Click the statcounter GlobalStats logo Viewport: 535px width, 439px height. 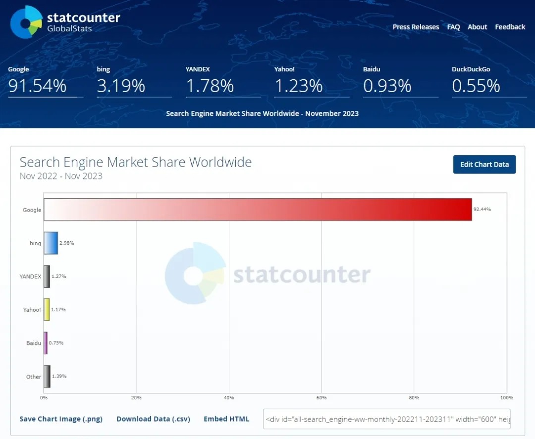point(65,22)
